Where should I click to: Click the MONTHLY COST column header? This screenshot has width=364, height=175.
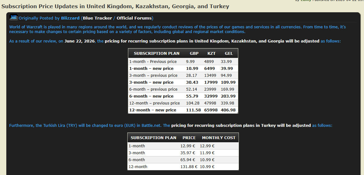[219, 138]
